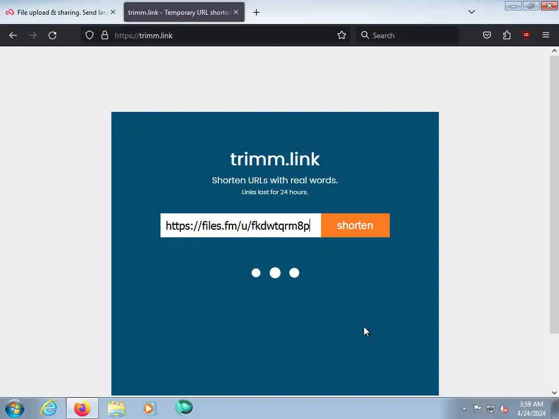Open the clock showing 3:59 AM

(531, 409)
